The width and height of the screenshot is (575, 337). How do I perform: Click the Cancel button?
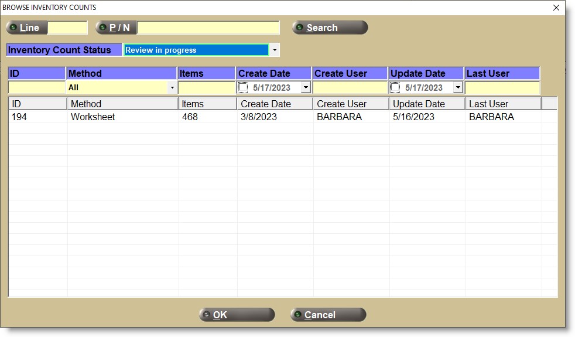tap(328, 315)
